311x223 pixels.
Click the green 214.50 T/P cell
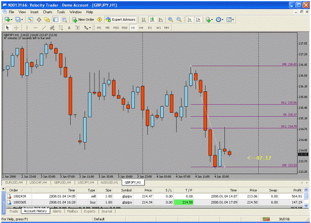tap(184, 203)
